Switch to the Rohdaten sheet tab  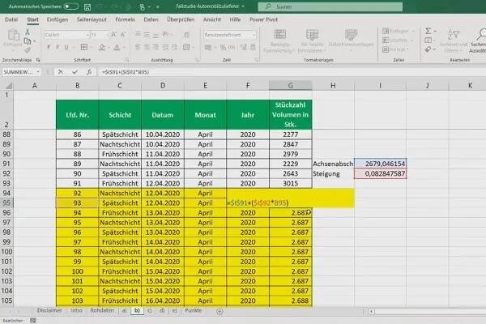pos(101,311)
